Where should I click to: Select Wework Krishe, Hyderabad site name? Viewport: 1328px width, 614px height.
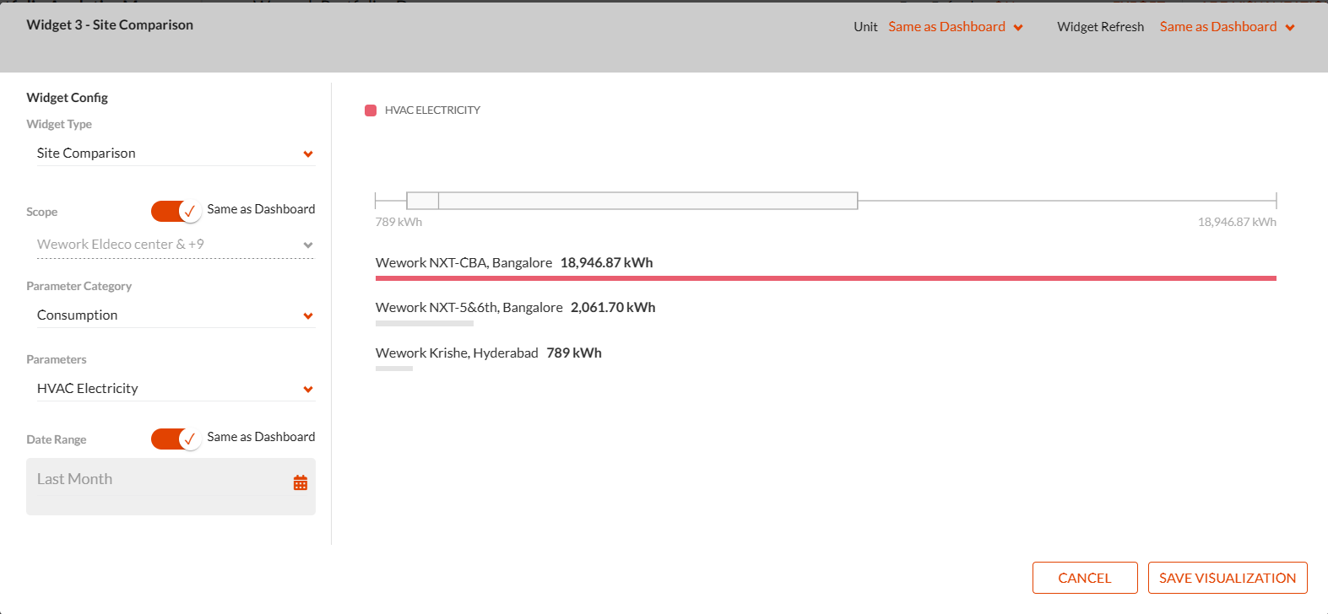pos(457,353)
